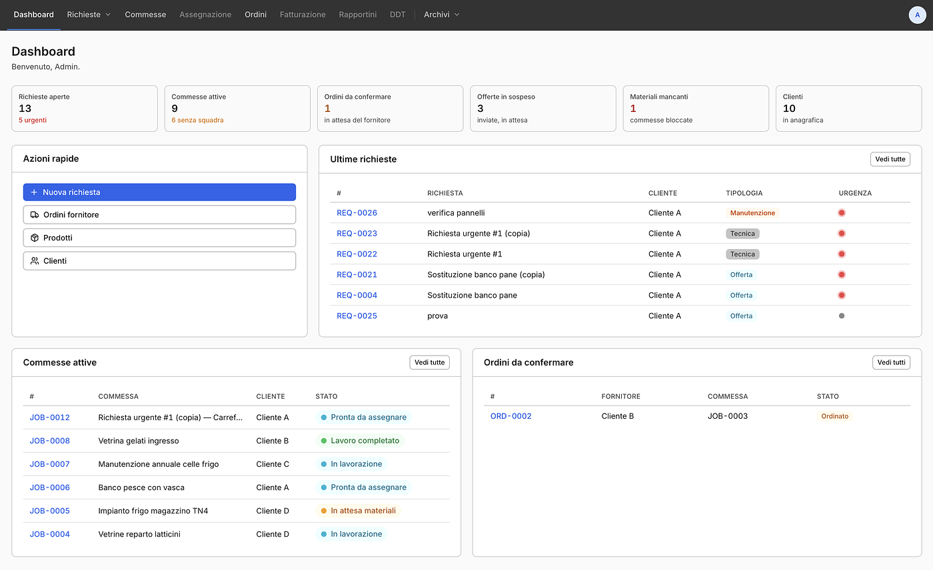Viewport: 933px width, 570px height.
Task: Click the 5 urgenti text
Action: (33, 121)
